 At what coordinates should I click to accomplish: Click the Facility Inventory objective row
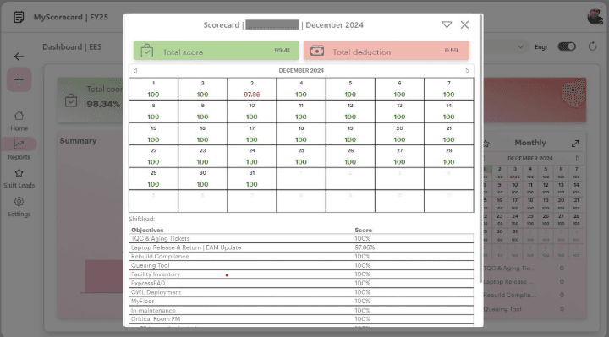(301, 274)
